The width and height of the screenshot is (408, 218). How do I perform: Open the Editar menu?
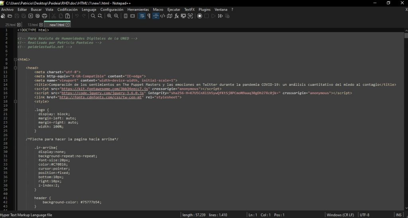pyautogui.click(x=22, y=10)
